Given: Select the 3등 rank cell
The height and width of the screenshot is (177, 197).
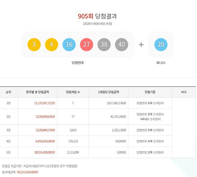Looking at the screenshot, I should click(8, 130).
